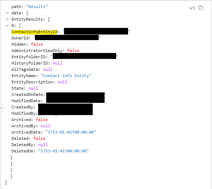Select the DeletedBy null value
This screenshot has width=212, height=189.
pos(43,145)
